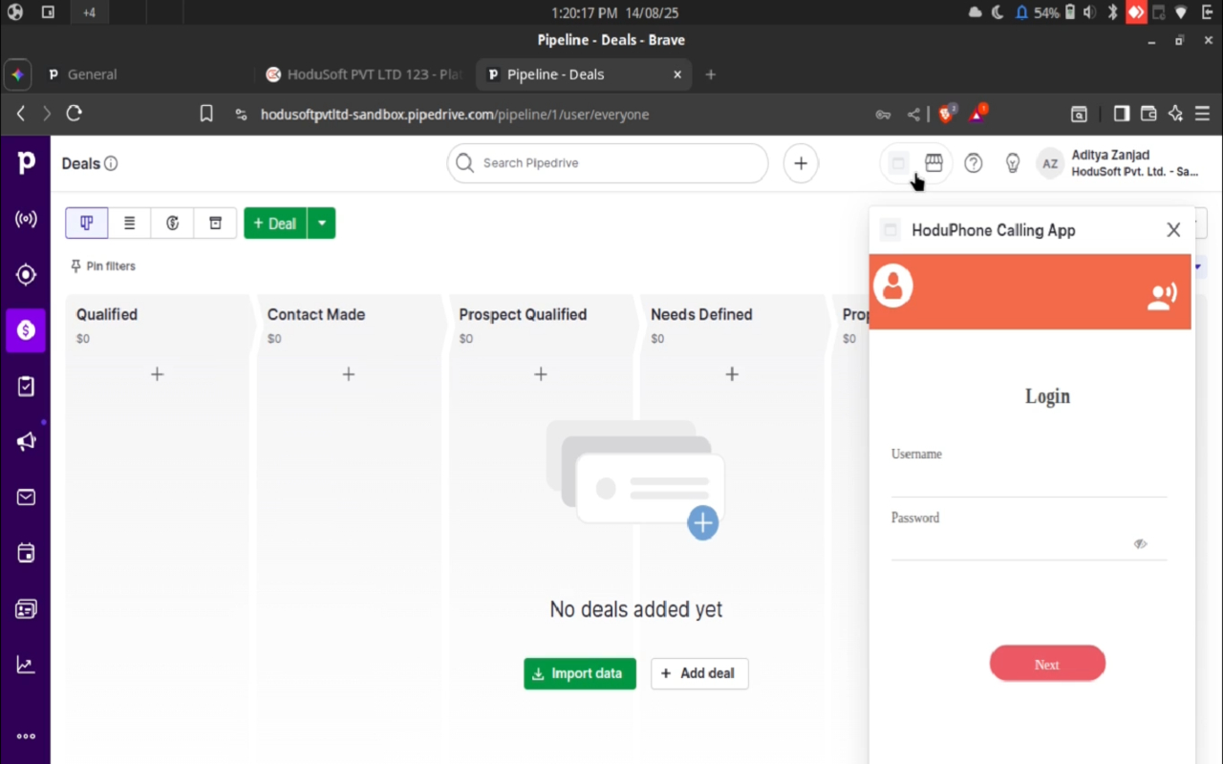Open the Marketplace storefront icon
This screenshot has width=1223, height=764.
tap(933, 162)
